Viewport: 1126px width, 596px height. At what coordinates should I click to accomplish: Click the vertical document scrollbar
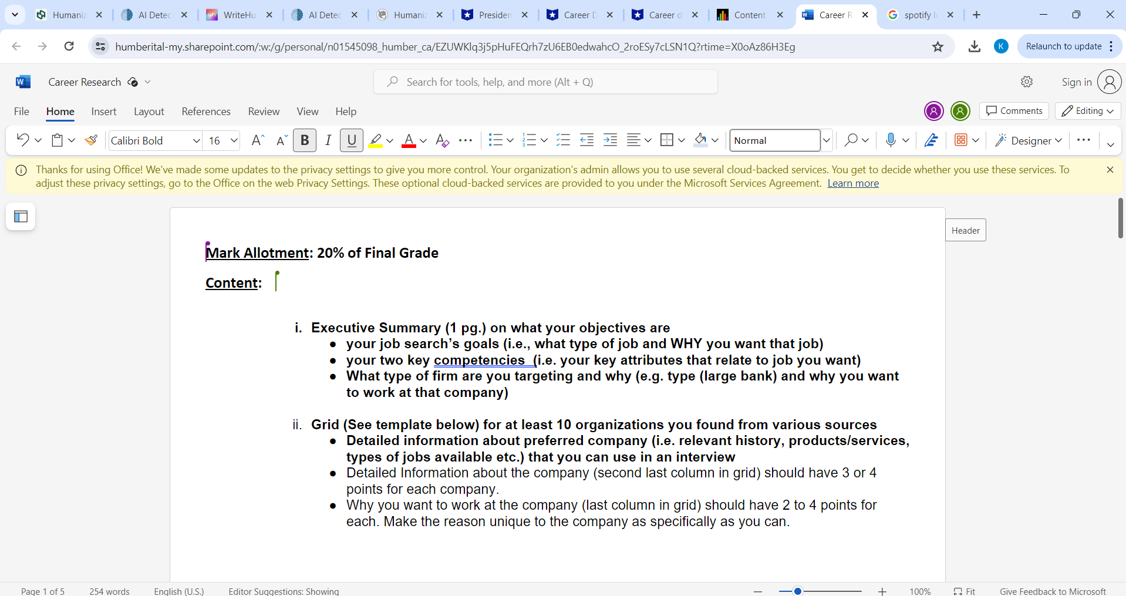(x=1120, y=218)
